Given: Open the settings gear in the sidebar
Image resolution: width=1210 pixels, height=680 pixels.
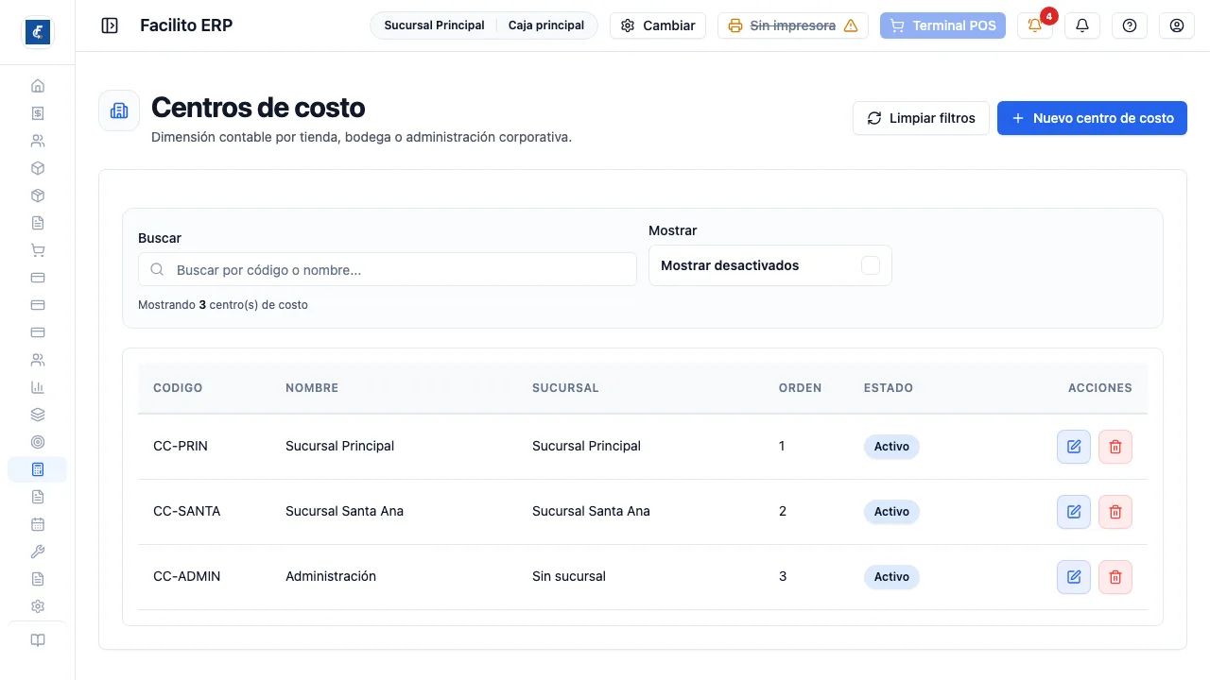Looking at the screenshot, I should coord(38,606).
